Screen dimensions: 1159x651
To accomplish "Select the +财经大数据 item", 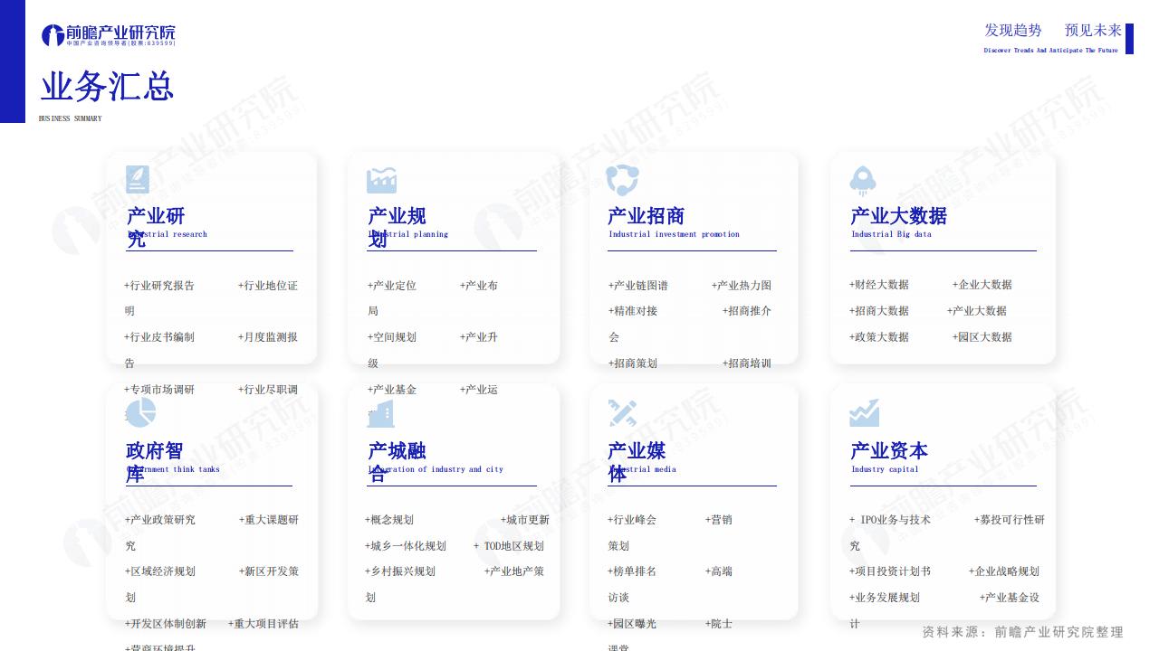I will pos(879,285).
